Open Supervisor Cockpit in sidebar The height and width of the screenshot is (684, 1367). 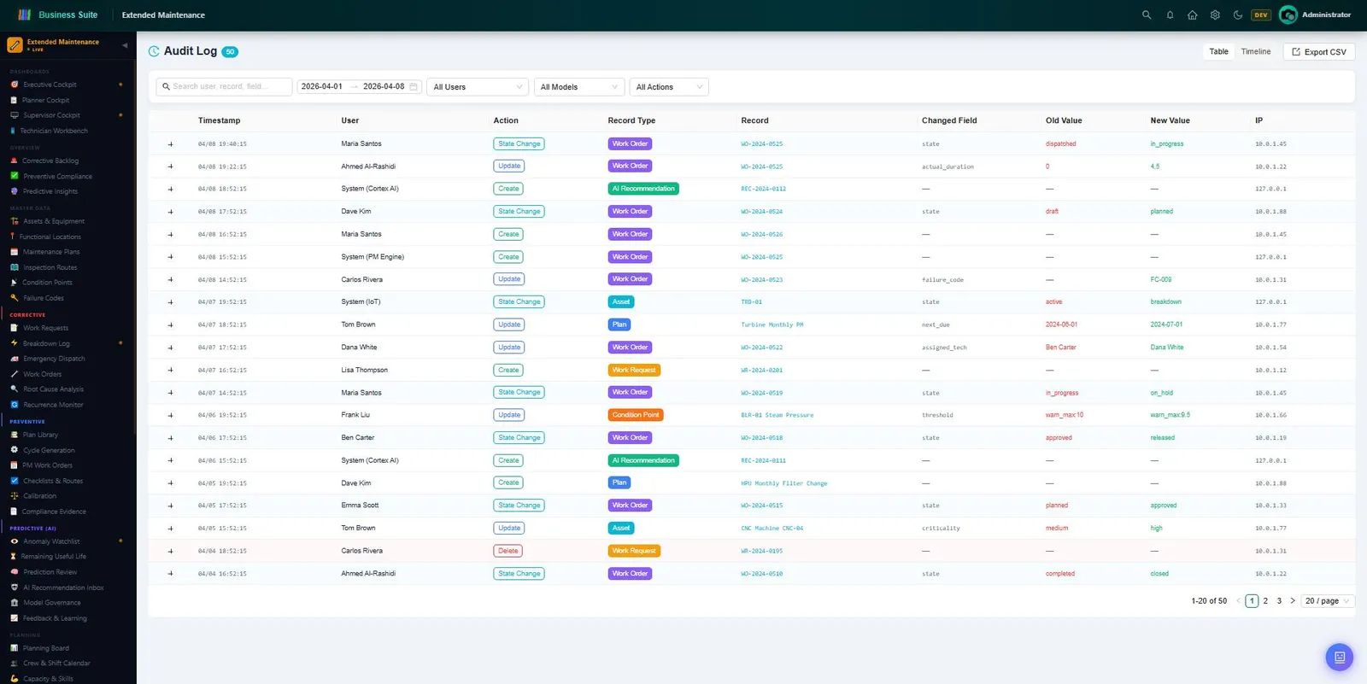51,115
